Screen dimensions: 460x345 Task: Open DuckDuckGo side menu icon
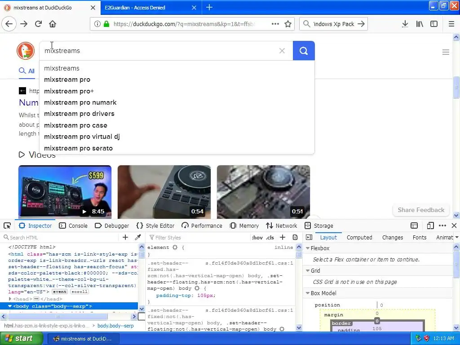pos(446,52)
